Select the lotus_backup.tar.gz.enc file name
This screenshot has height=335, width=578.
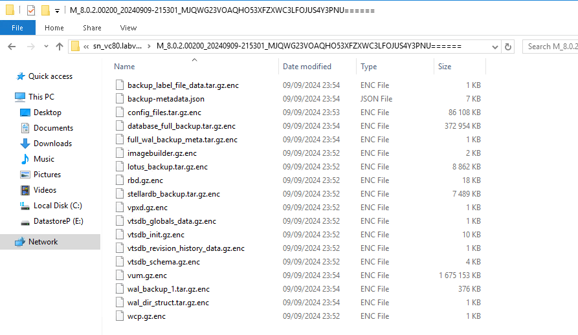[x=168, y=167]
